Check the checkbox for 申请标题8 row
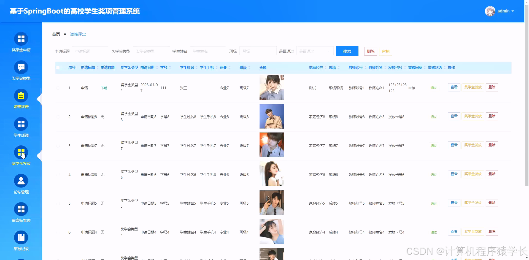The height and width of the screenshot is (260, 529). click(x=58, y=117)
